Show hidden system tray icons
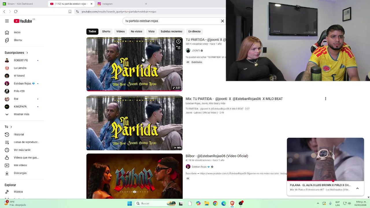The height and width of the screenshot is (208, 370). tap(318, 203)
